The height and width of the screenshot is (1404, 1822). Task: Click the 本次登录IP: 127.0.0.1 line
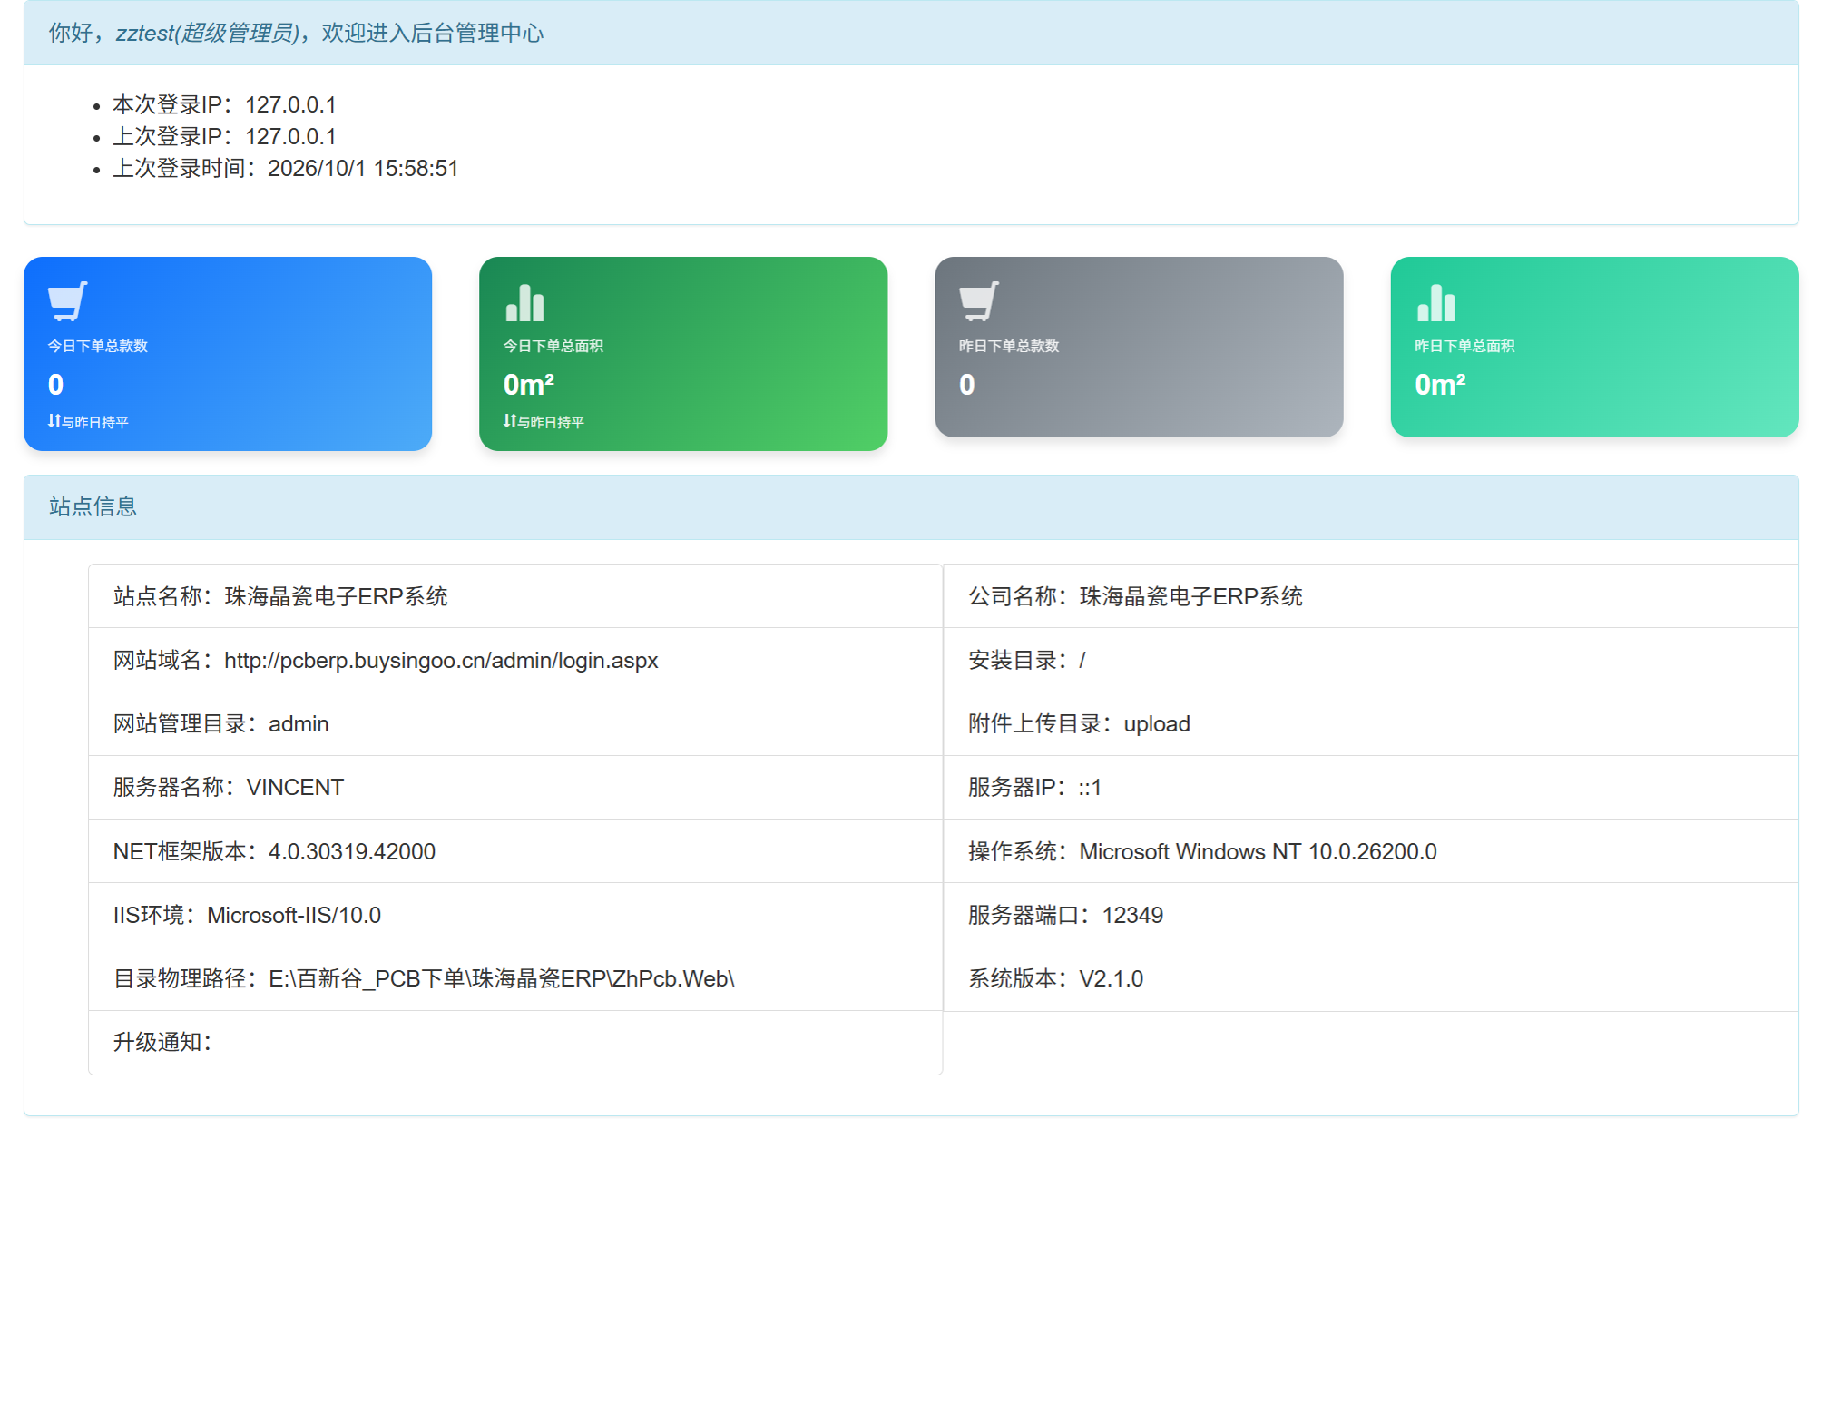pyautogui.click(x=224, y=104)
